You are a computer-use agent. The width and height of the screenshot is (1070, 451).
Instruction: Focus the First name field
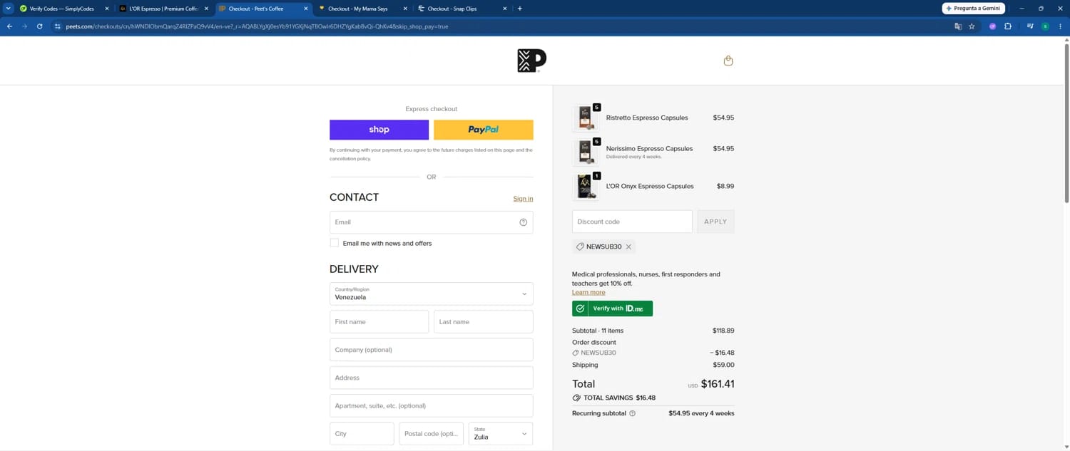379,321
